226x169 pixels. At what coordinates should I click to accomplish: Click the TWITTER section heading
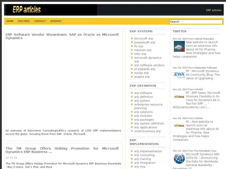click(179, 31)
